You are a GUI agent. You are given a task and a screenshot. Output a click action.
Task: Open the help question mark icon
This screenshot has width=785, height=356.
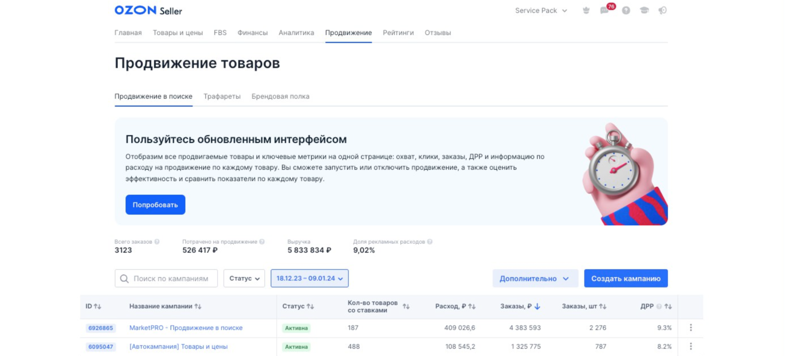(x=626, y=10)
